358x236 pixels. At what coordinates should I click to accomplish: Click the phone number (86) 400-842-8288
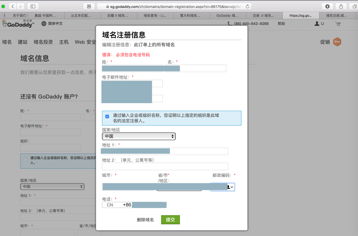click(x=251, y=24)
